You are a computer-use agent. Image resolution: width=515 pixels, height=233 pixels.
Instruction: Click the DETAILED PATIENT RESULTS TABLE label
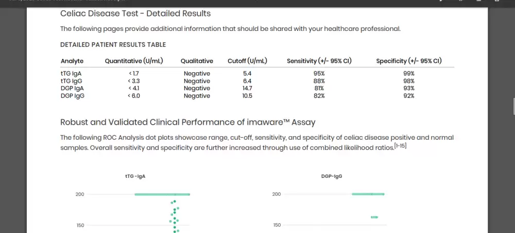coord(113,45)
